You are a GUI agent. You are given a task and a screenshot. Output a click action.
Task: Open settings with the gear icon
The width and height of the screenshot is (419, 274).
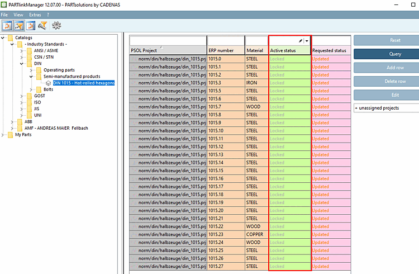point(56,25)
